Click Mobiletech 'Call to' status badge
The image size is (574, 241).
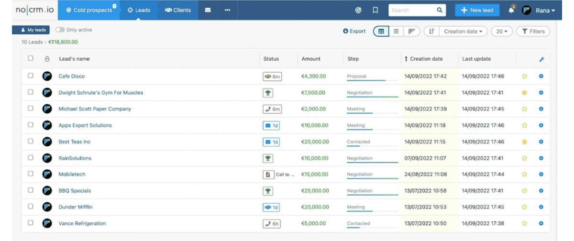[x=279, y=175]
